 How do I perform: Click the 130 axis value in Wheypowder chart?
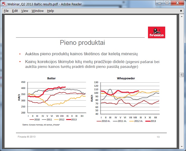[96, 82]
